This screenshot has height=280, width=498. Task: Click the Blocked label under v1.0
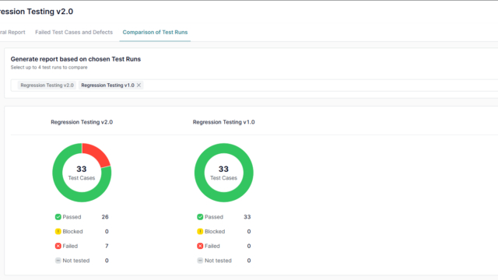tap(215, 232)
